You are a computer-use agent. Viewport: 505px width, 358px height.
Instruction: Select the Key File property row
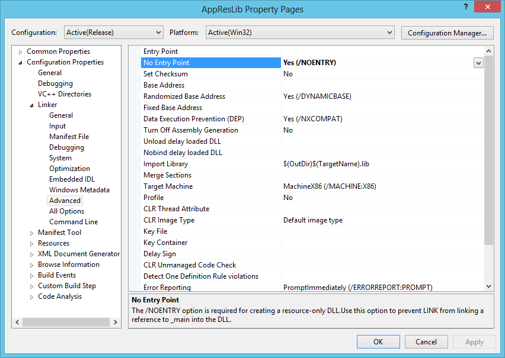[x=312, y=231]
